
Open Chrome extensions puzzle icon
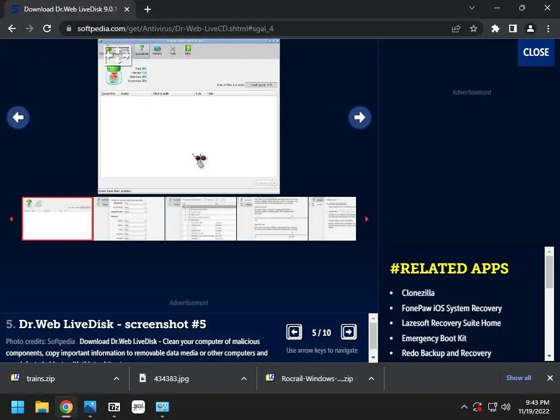[495, 28]
